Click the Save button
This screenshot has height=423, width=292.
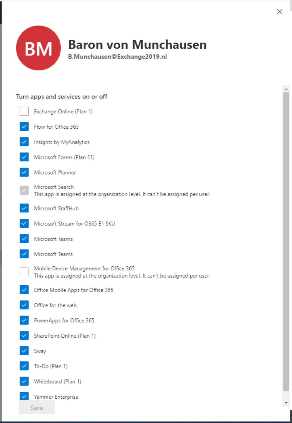(36, 407)
